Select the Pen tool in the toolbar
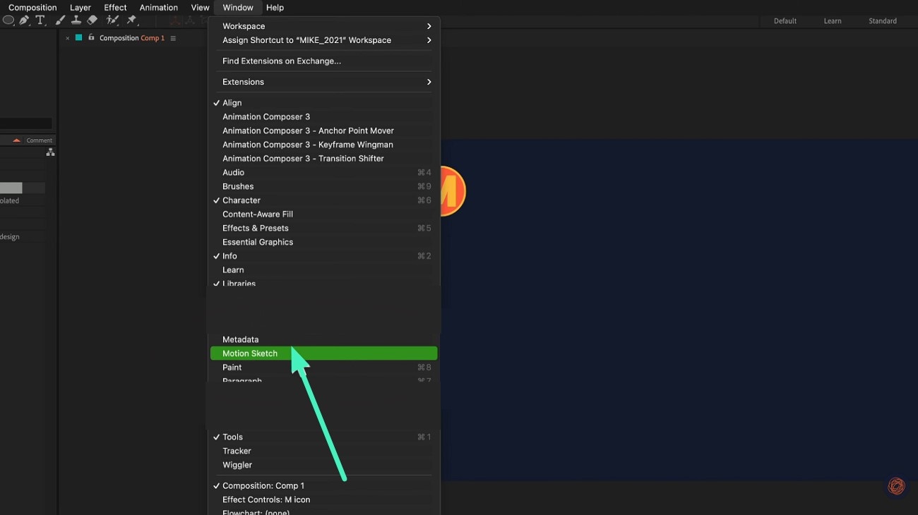The width and height of the screenshot is (918, 515). tap(23, 20)
